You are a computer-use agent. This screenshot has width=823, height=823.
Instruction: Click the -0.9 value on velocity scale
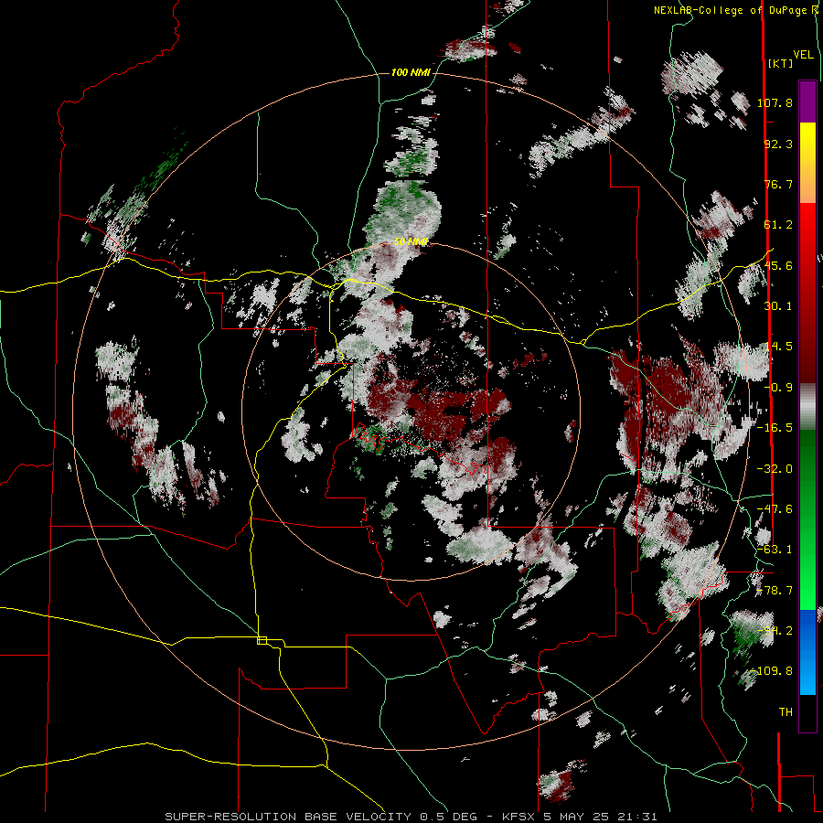click(778, 388)
